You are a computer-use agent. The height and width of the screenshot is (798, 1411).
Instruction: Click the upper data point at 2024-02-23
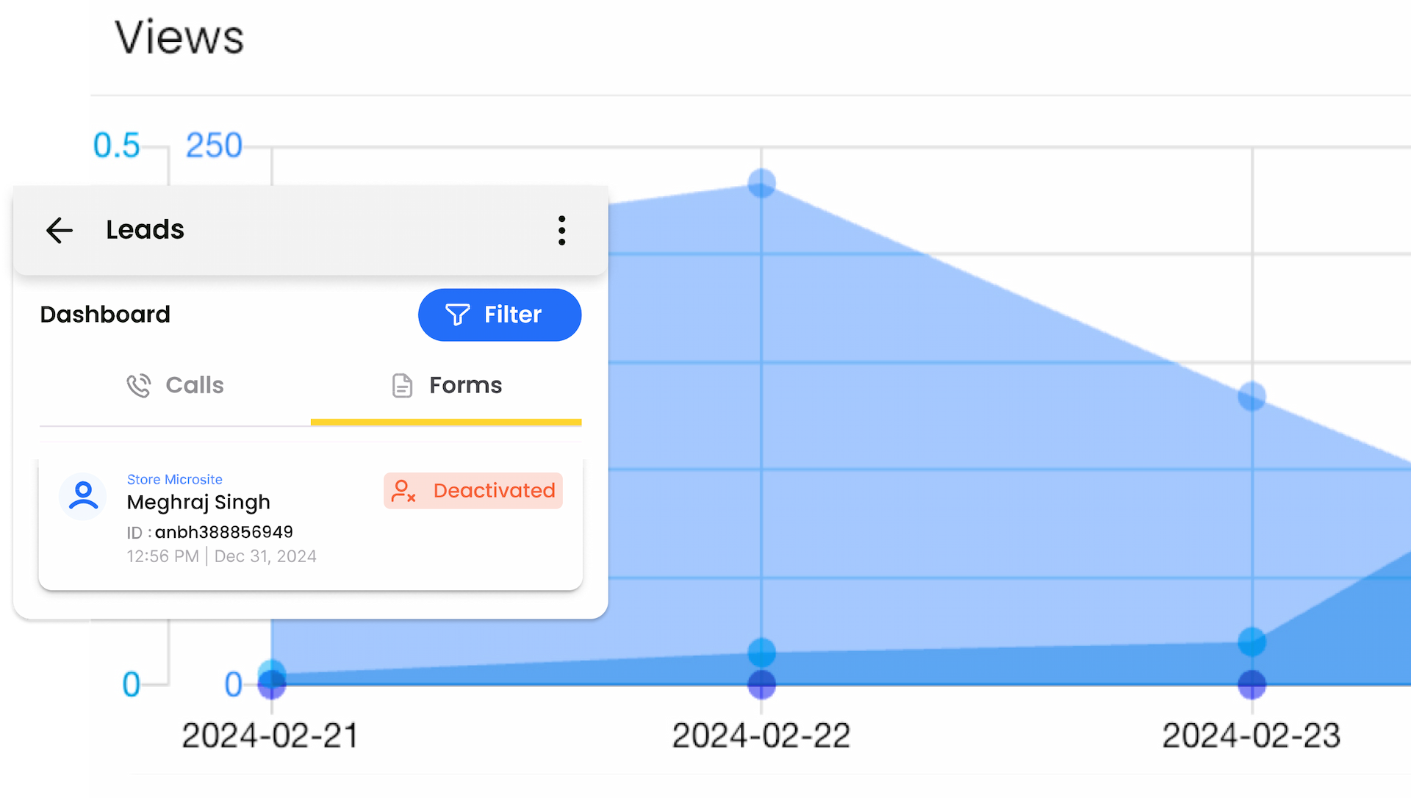coord(1252,397)
